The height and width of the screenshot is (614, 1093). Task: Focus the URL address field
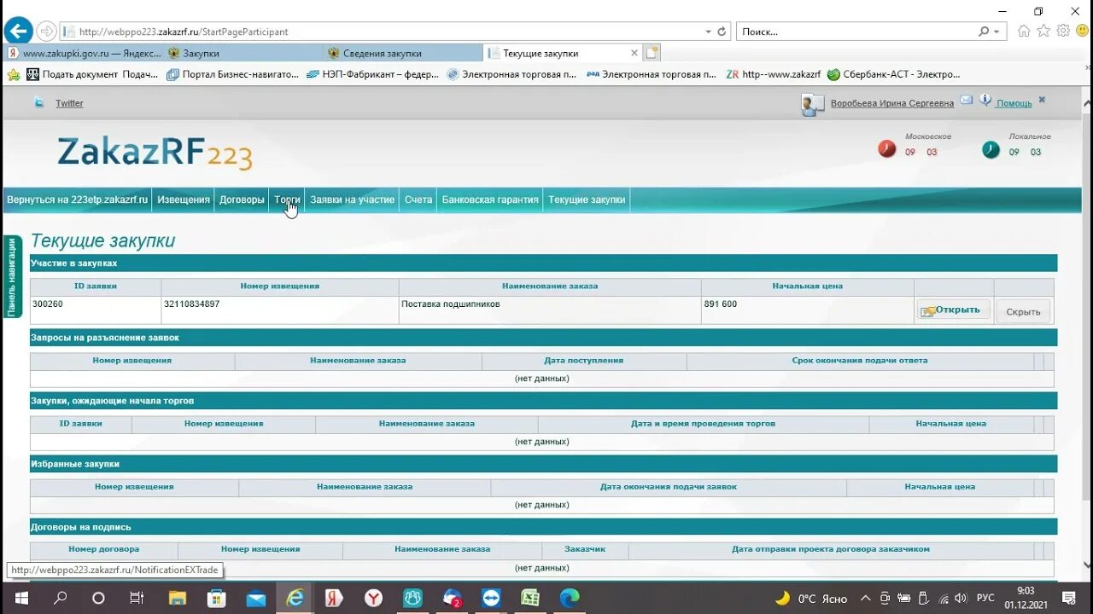pyautogui.click(x=384, y=32)
